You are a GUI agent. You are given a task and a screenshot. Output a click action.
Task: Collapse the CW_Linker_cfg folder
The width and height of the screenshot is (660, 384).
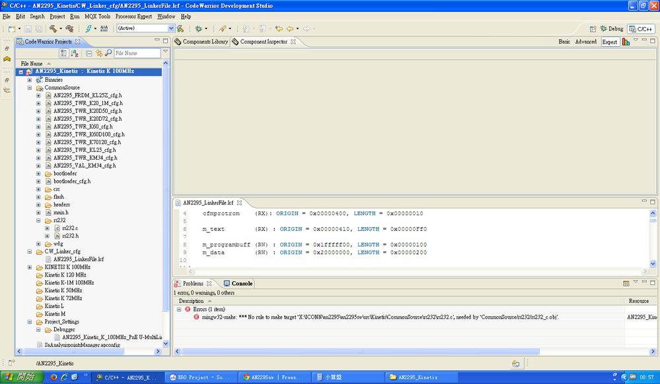30,251
